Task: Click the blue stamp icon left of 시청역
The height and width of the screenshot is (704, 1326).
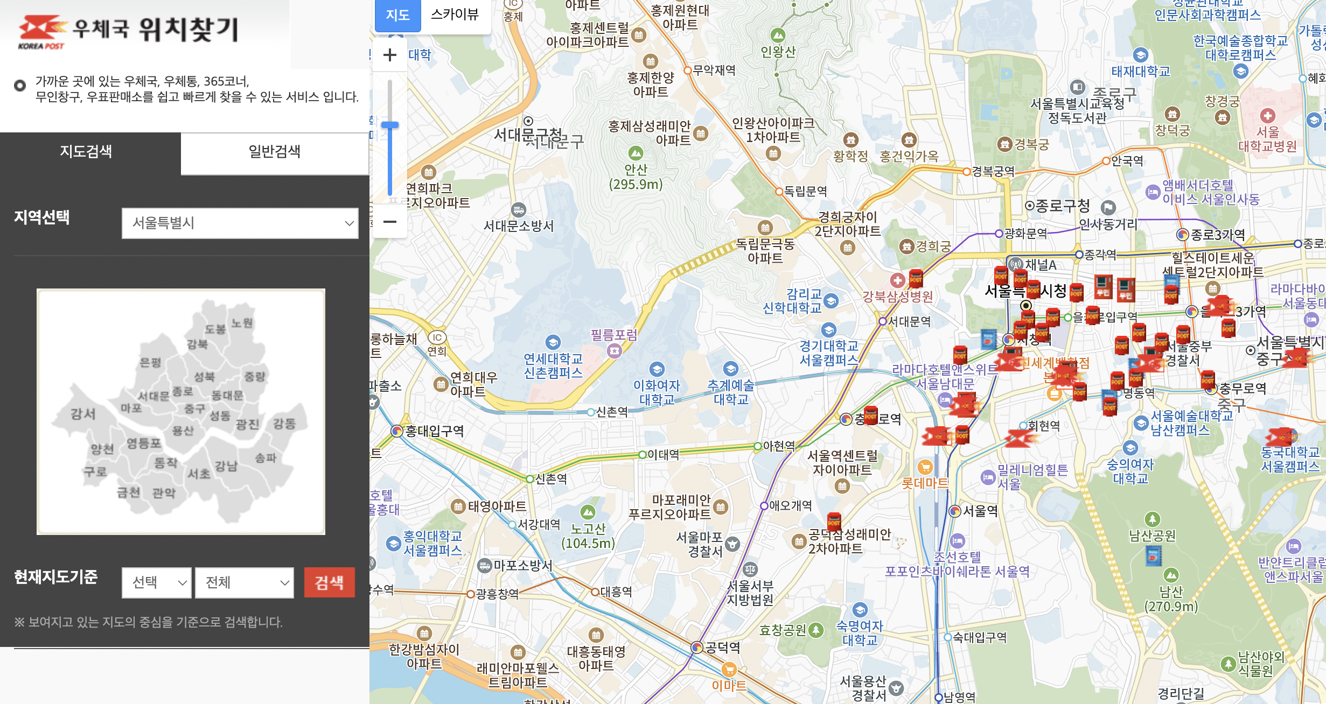Action: pos(988,339)
